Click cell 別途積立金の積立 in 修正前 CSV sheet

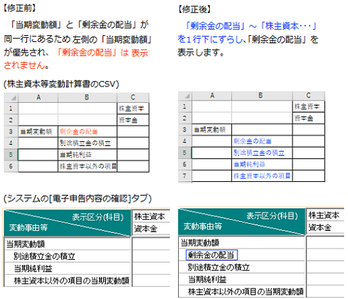87,143
